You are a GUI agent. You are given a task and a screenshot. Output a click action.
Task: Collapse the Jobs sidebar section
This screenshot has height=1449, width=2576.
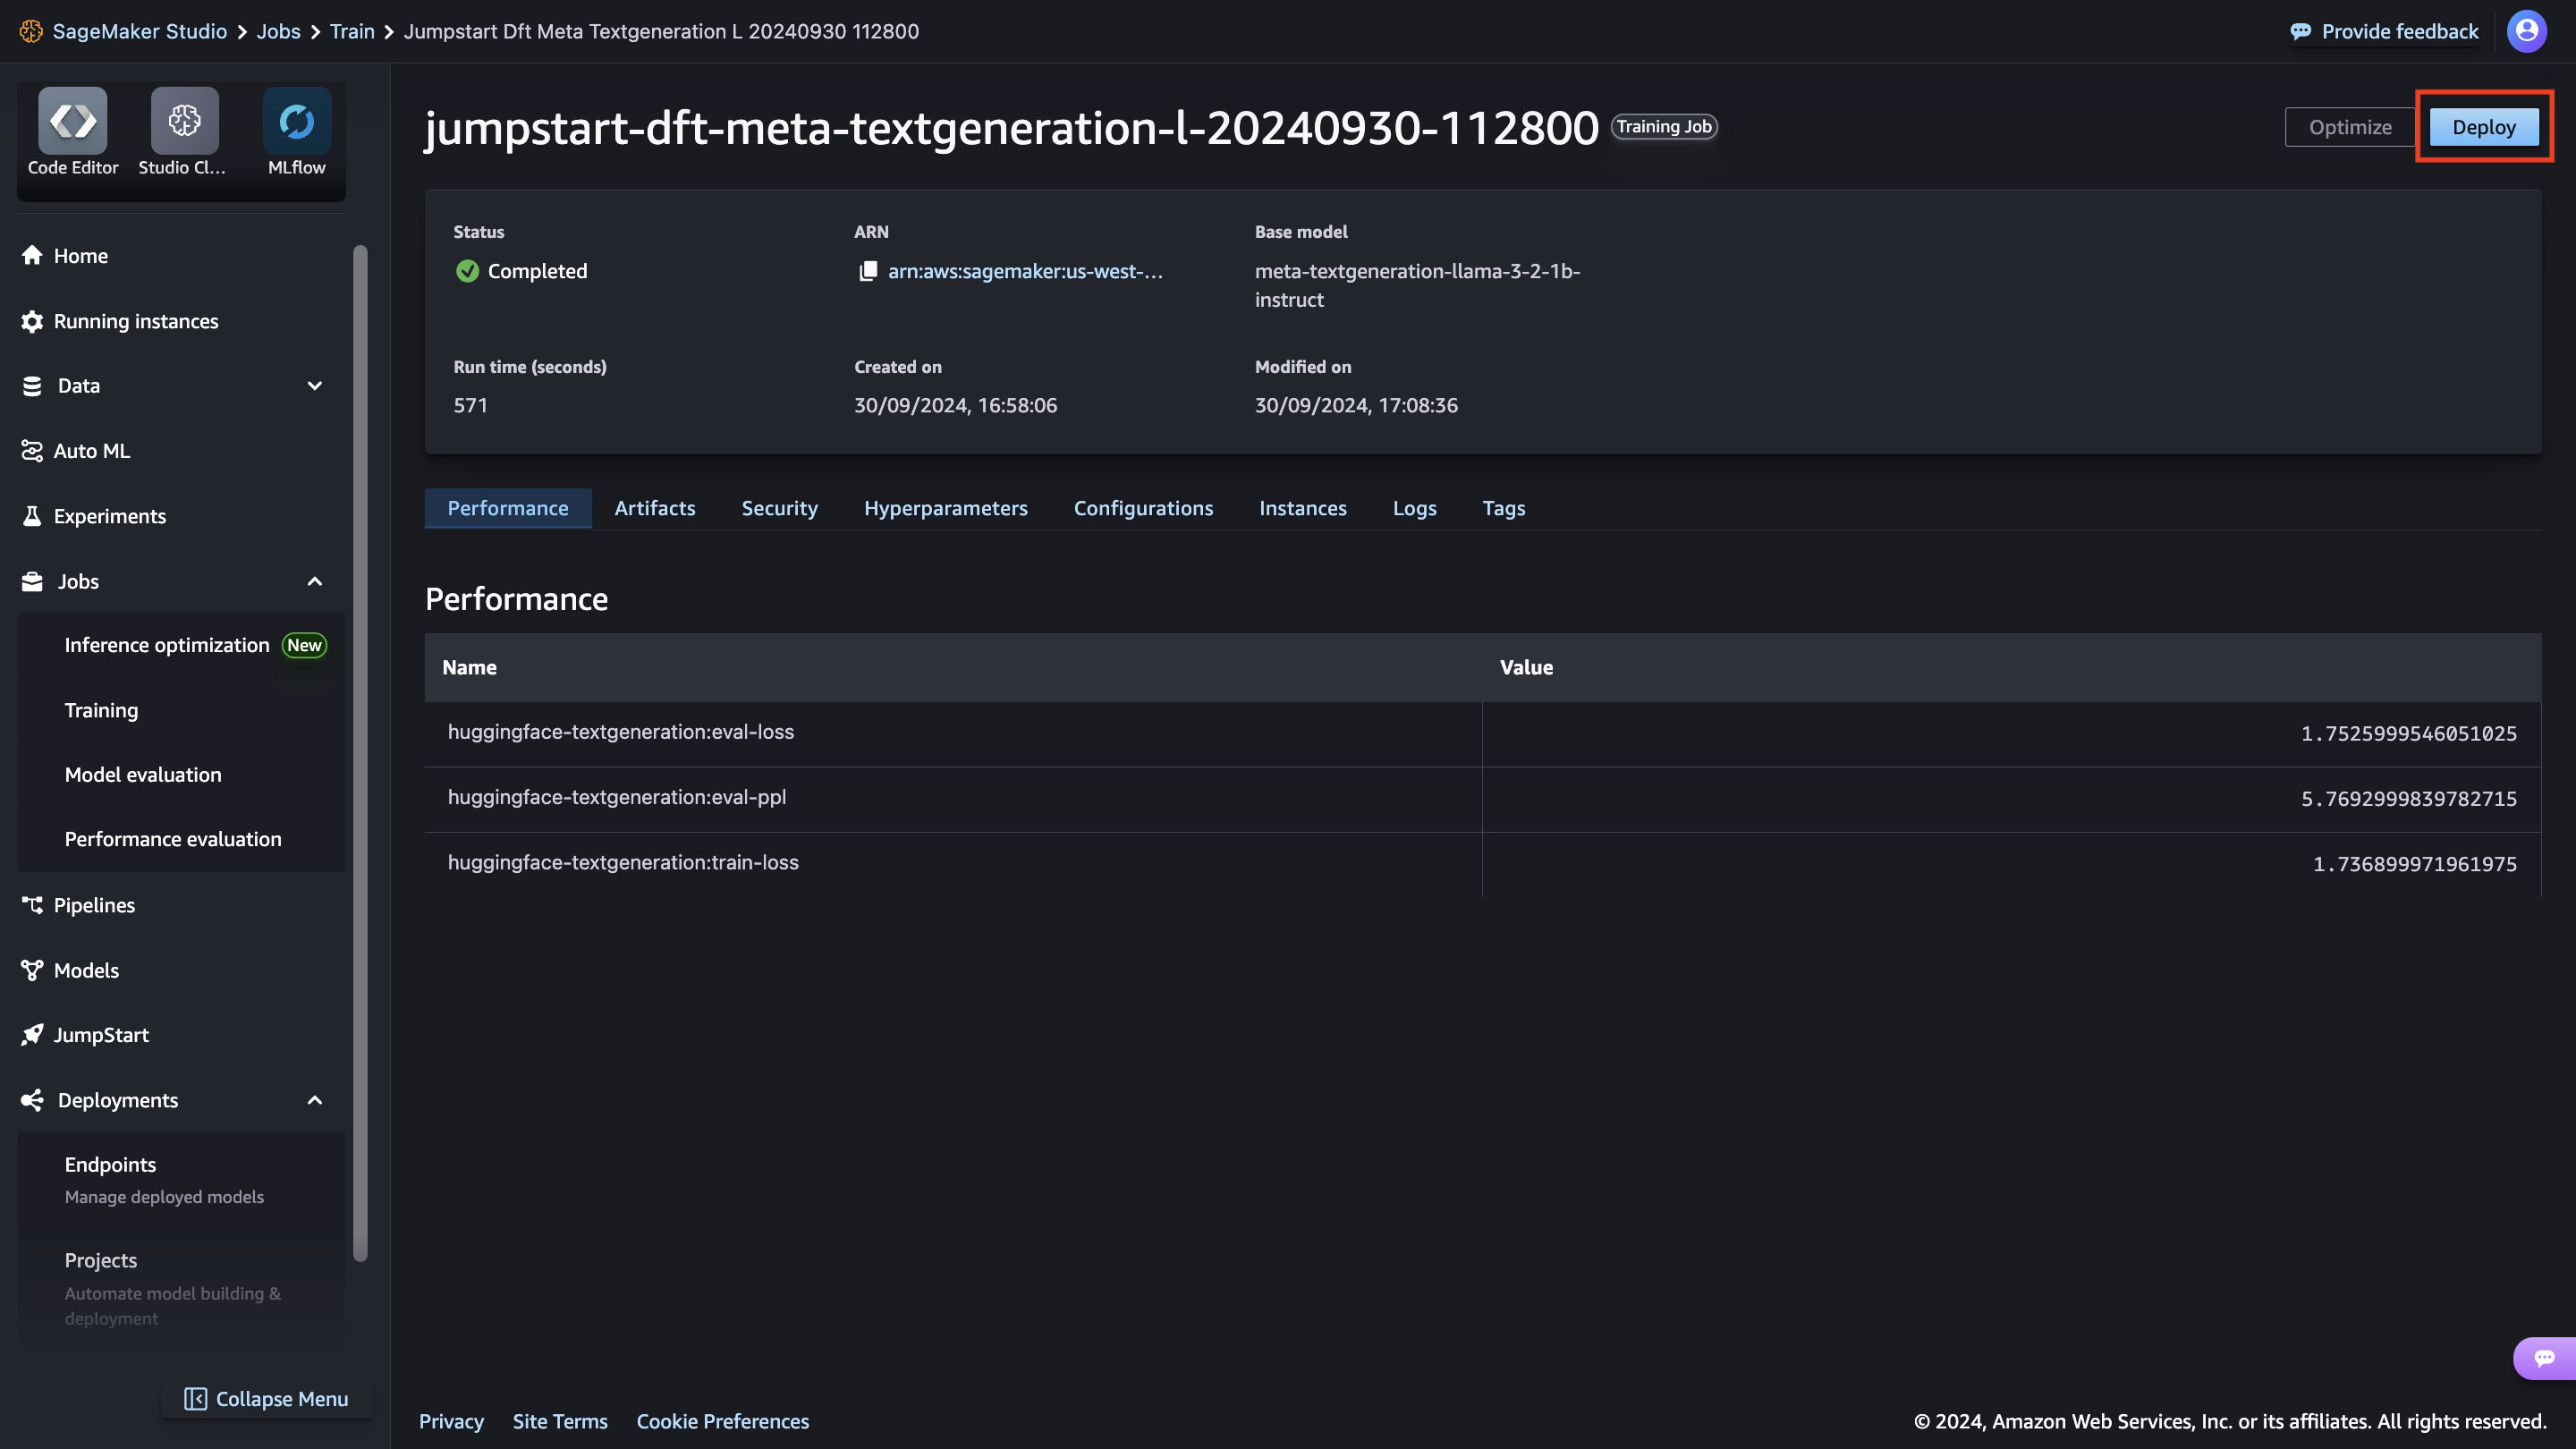[x=314, y=581]
